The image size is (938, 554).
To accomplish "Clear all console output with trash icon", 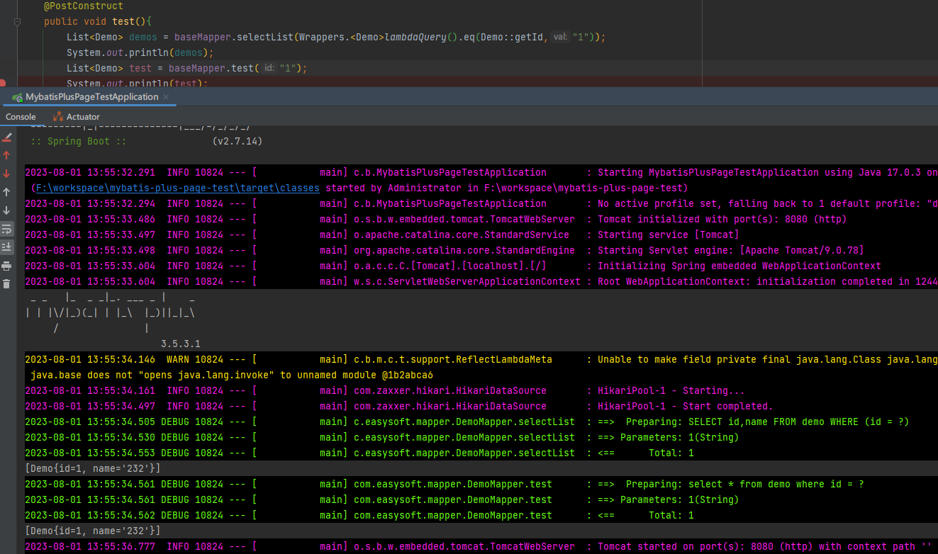I will 7,284.
